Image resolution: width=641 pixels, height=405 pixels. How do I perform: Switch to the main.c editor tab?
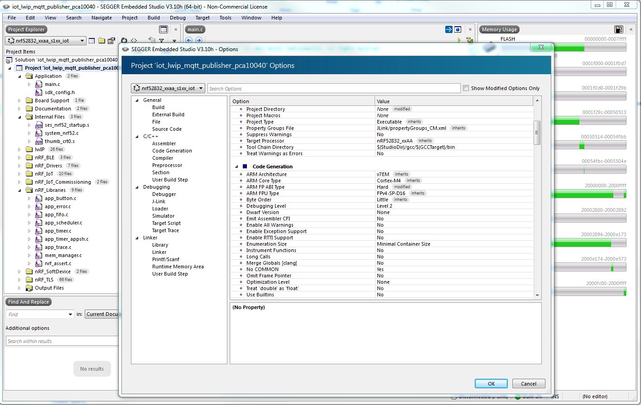(195, 29)
